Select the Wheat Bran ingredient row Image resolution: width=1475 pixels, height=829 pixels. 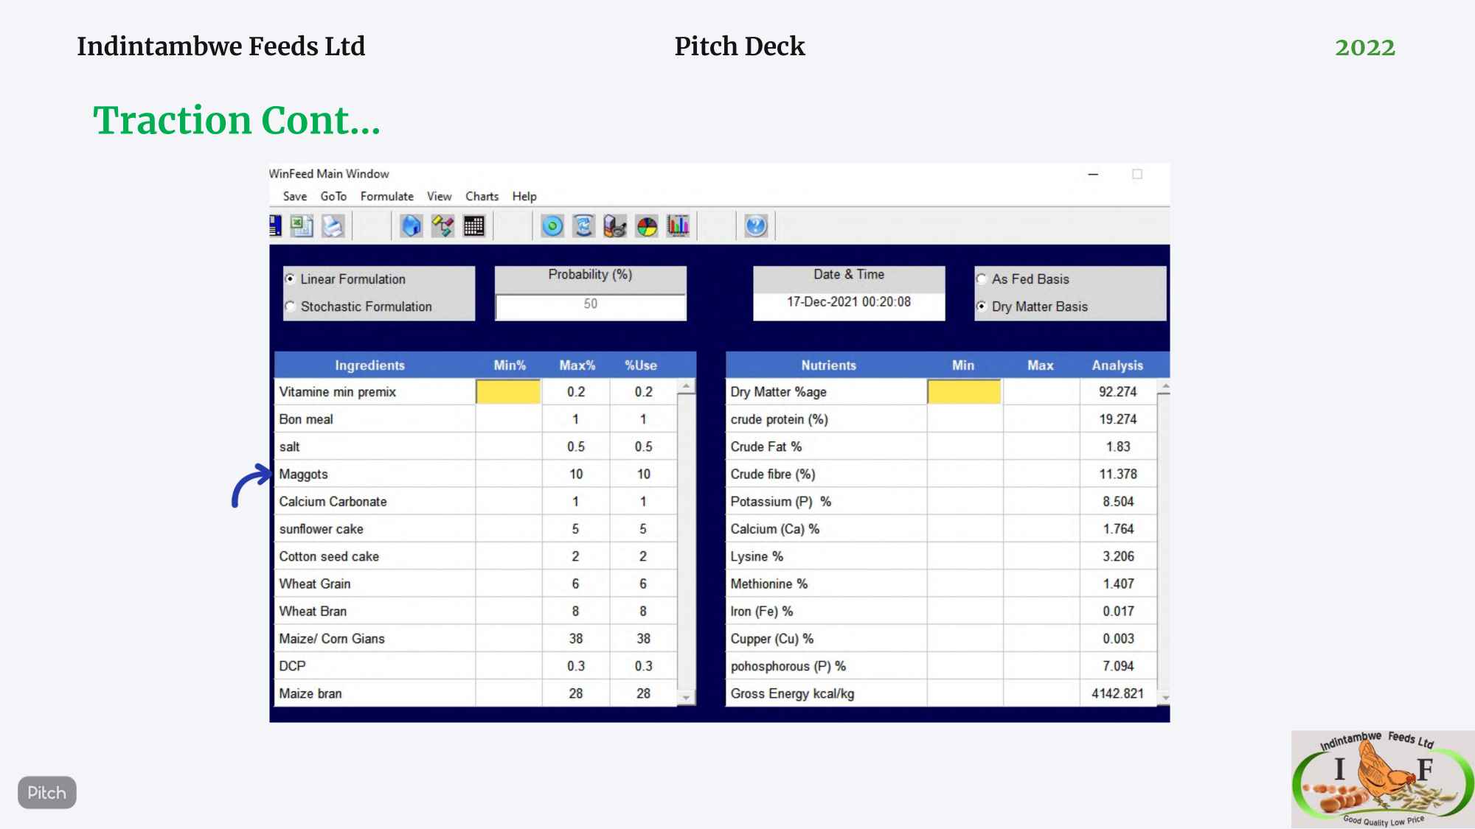coord(476,612)
